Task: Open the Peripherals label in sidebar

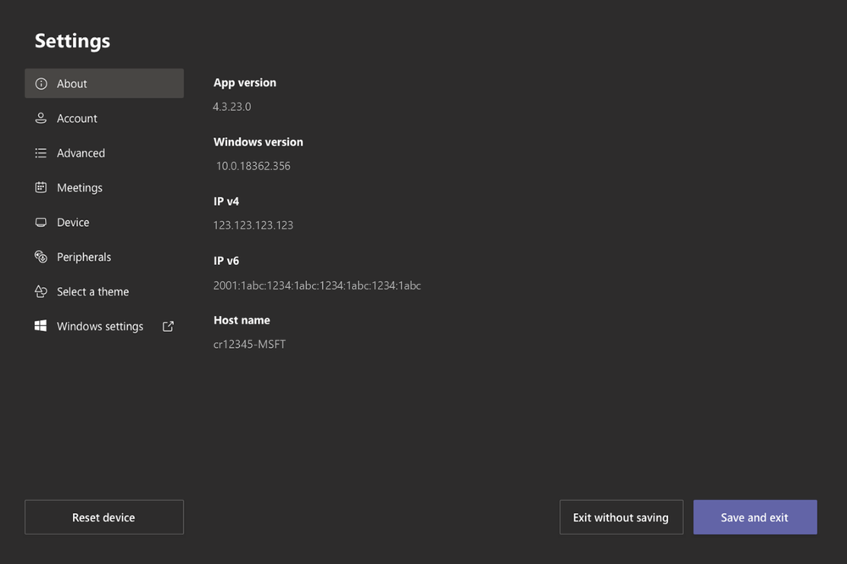Action: (84, 257)
